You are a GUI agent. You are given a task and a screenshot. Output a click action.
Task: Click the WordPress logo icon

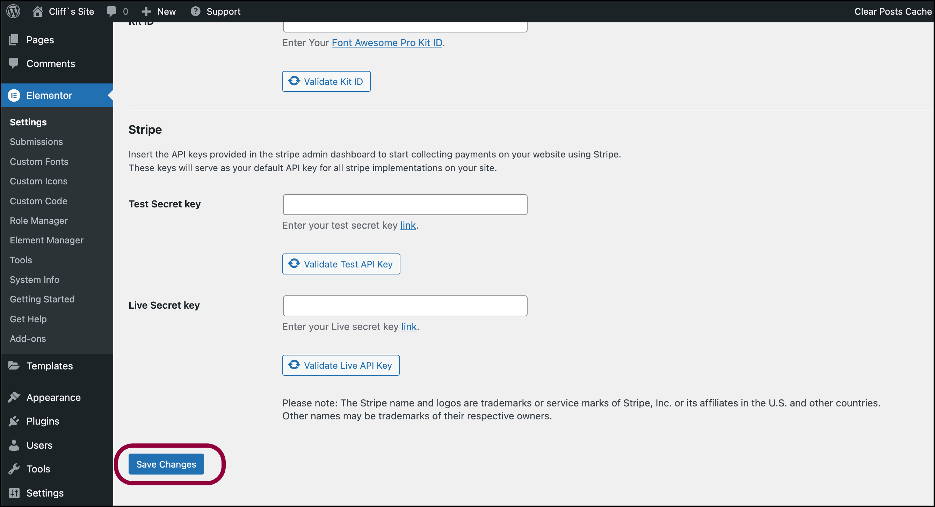pyautogui.click(x=13, y=11)
